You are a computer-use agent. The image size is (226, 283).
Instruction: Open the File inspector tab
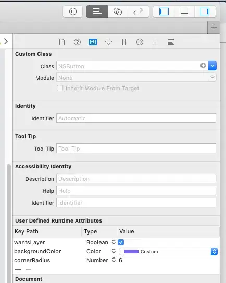[x=62, y=42]
